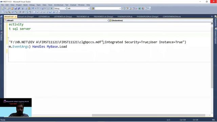This screenshot has height=122, width=217.
Task: Switch to the LISTVIEWEX.vb tab
Action: (44, 17)
